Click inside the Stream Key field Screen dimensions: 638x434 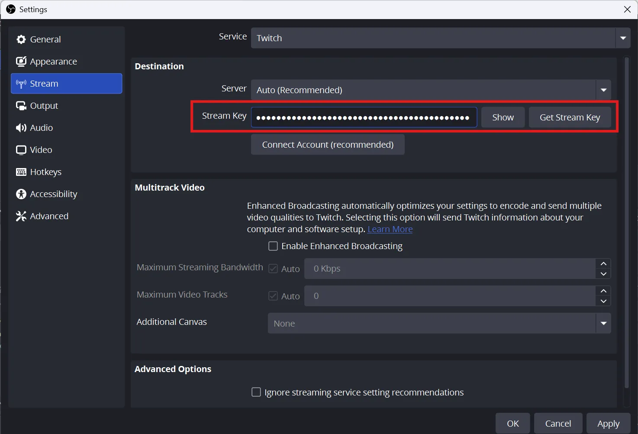coord(364,117)
